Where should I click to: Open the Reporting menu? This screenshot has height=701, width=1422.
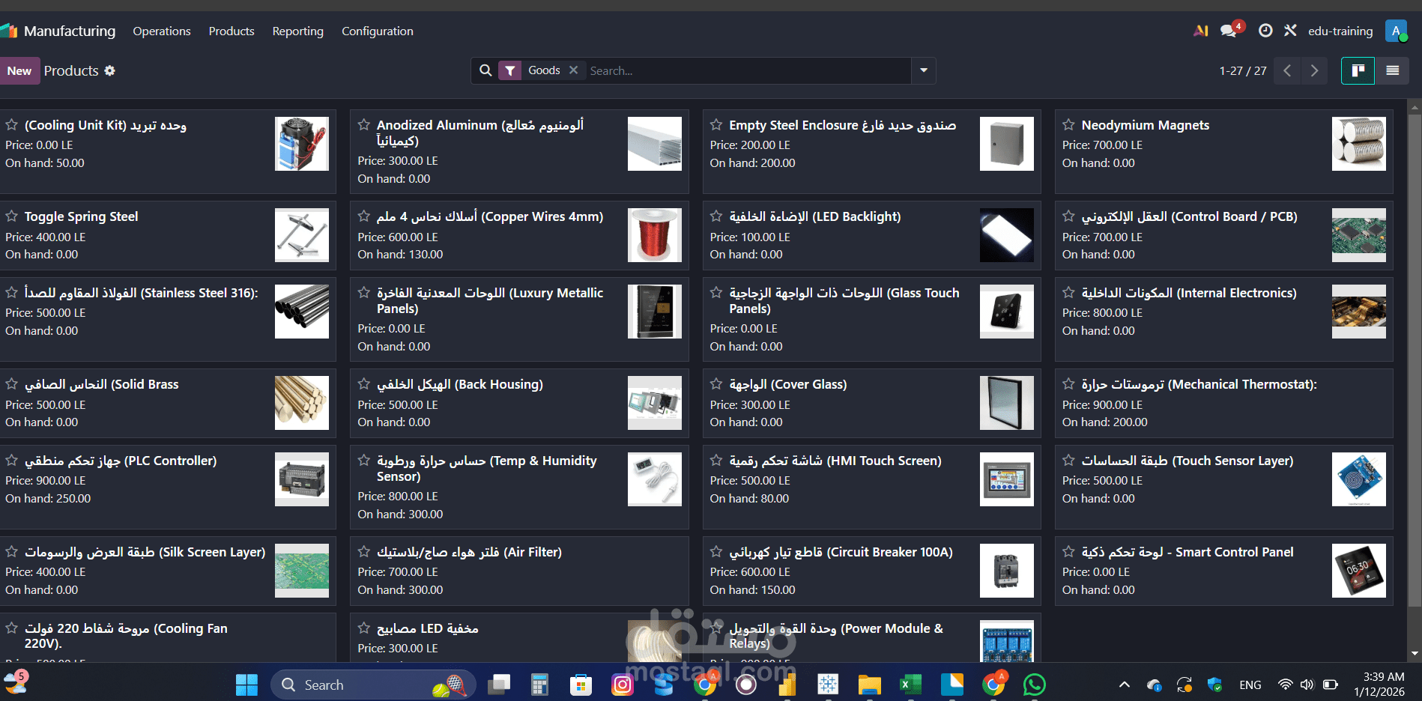point(298,31)
